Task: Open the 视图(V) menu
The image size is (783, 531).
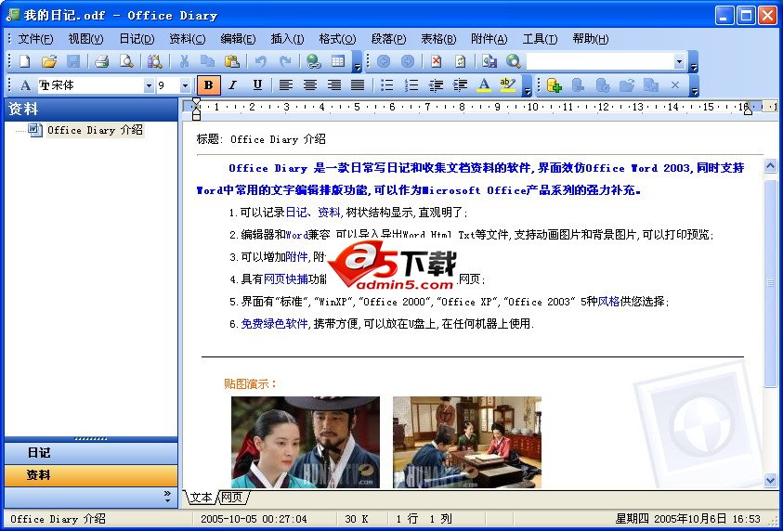Action: coord(85,39)
